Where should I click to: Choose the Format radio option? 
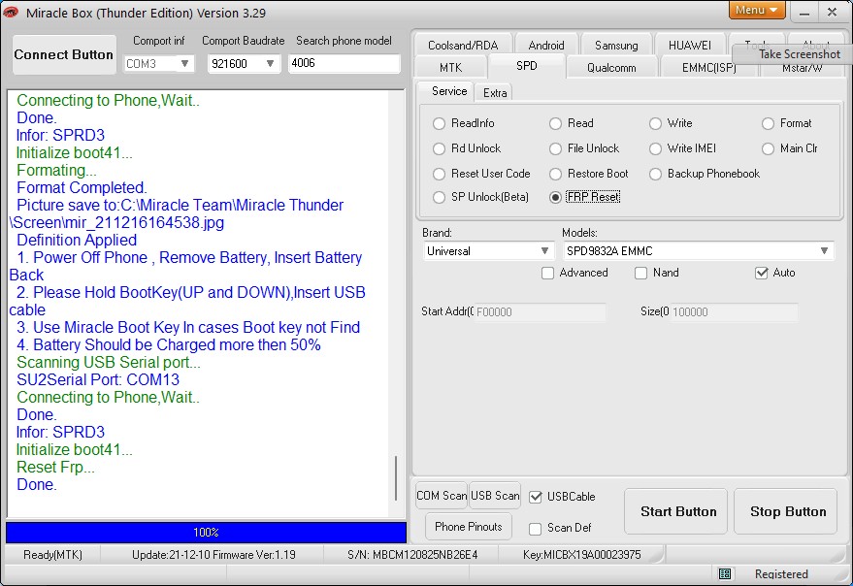[769, 123]
